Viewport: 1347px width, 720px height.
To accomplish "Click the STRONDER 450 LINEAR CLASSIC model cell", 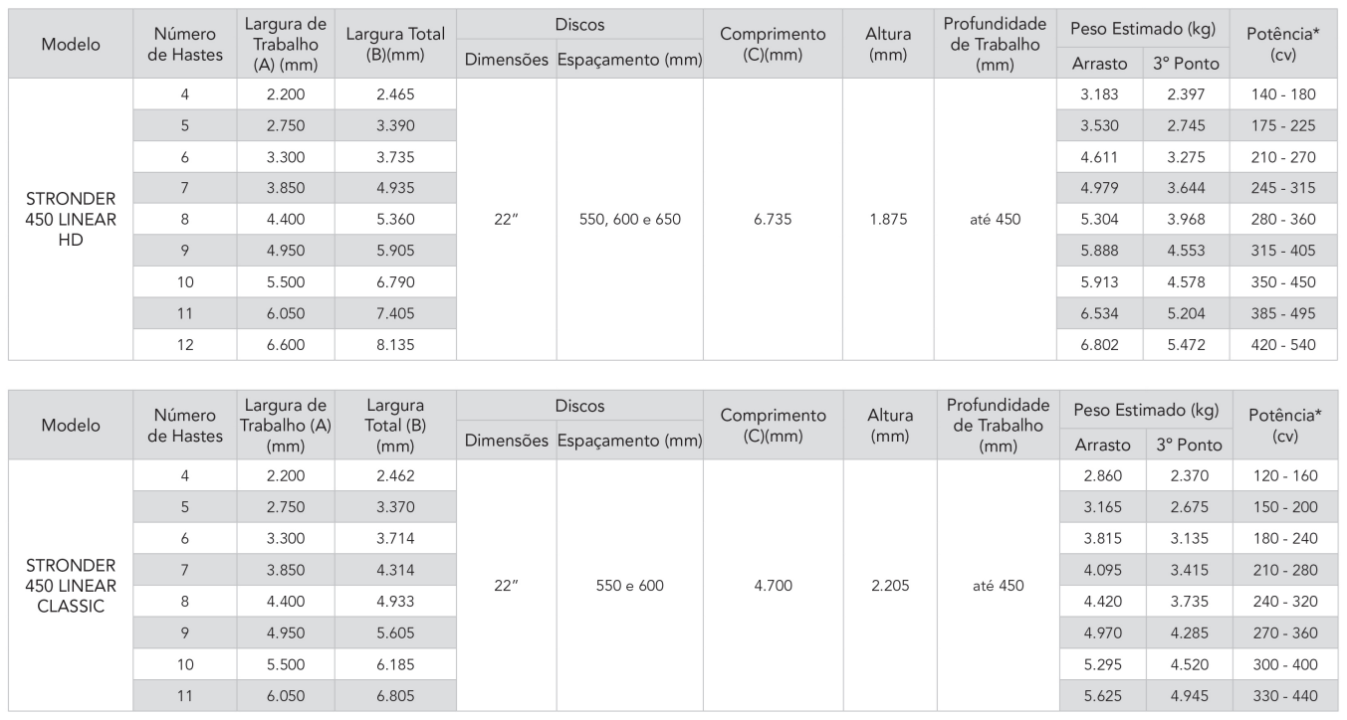I will coord(70,586).
